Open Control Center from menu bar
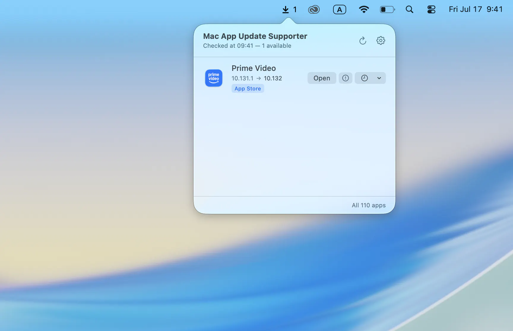 pyautogui.click(x=431, y=9)
